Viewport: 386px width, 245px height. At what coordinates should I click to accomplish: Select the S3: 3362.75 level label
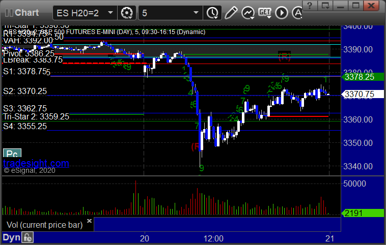tap(25, 108)
